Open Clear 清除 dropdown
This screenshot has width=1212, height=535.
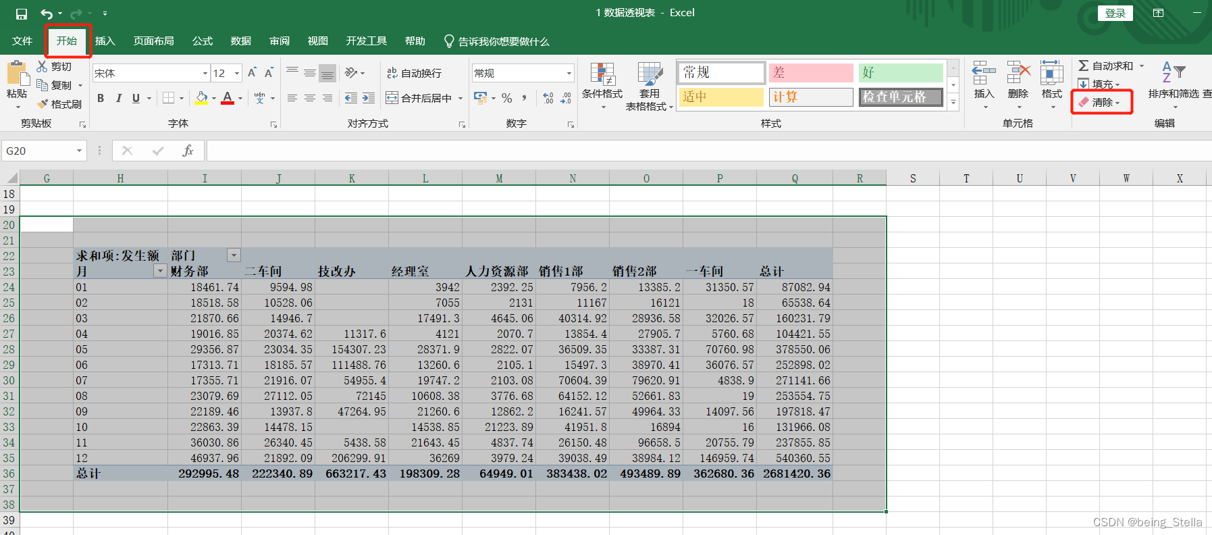click(1101, 102)
